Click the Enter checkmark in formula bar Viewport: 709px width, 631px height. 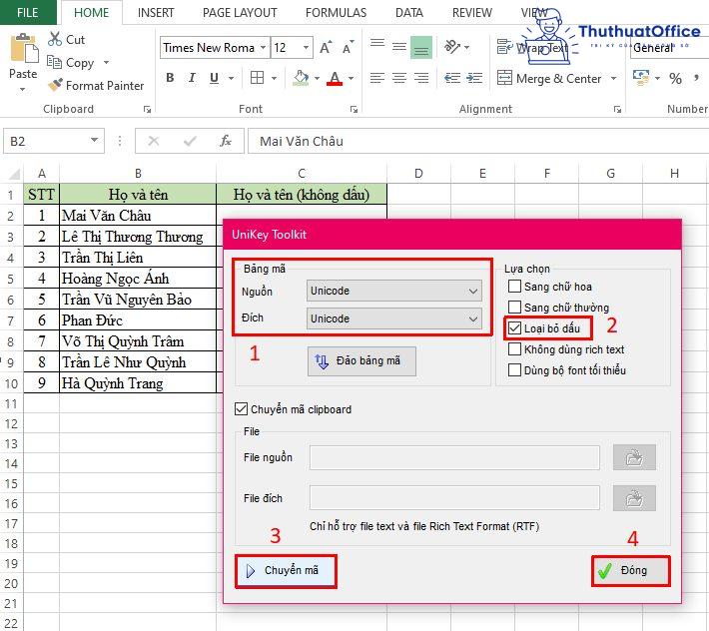click(190, 141)
